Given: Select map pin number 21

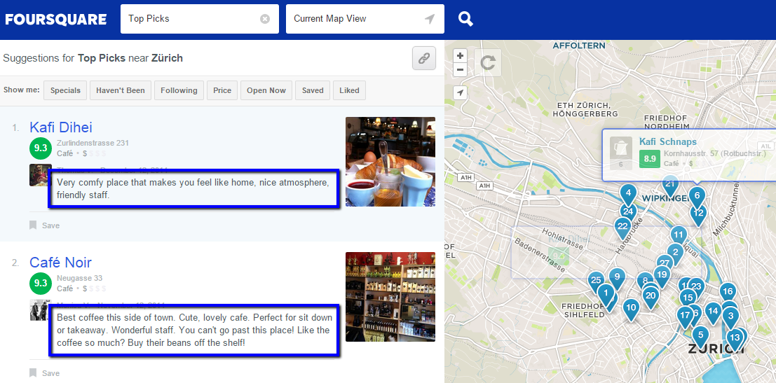Looking at the screenshot, I should pos(670,184).
